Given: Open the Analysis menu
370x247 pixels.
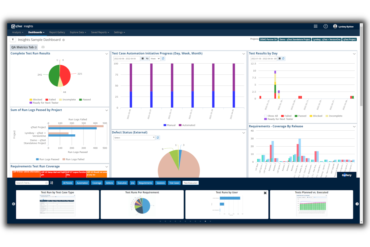Looking at the screenshot, I should pos(17,32).
